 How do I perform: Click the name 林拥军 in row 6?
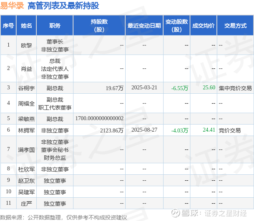click(x=26, y=130)
